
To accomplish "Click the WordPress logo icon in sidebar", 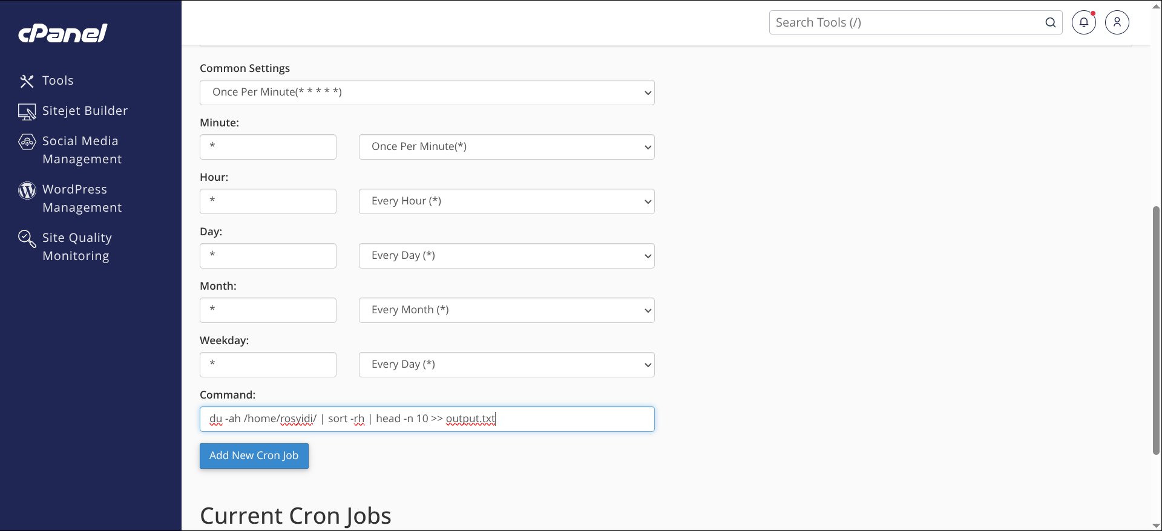I will [x=27, y=191].
